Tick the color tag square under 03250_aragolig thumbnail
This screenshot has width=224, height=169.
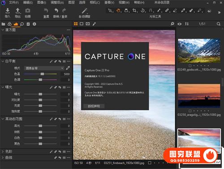190,111
